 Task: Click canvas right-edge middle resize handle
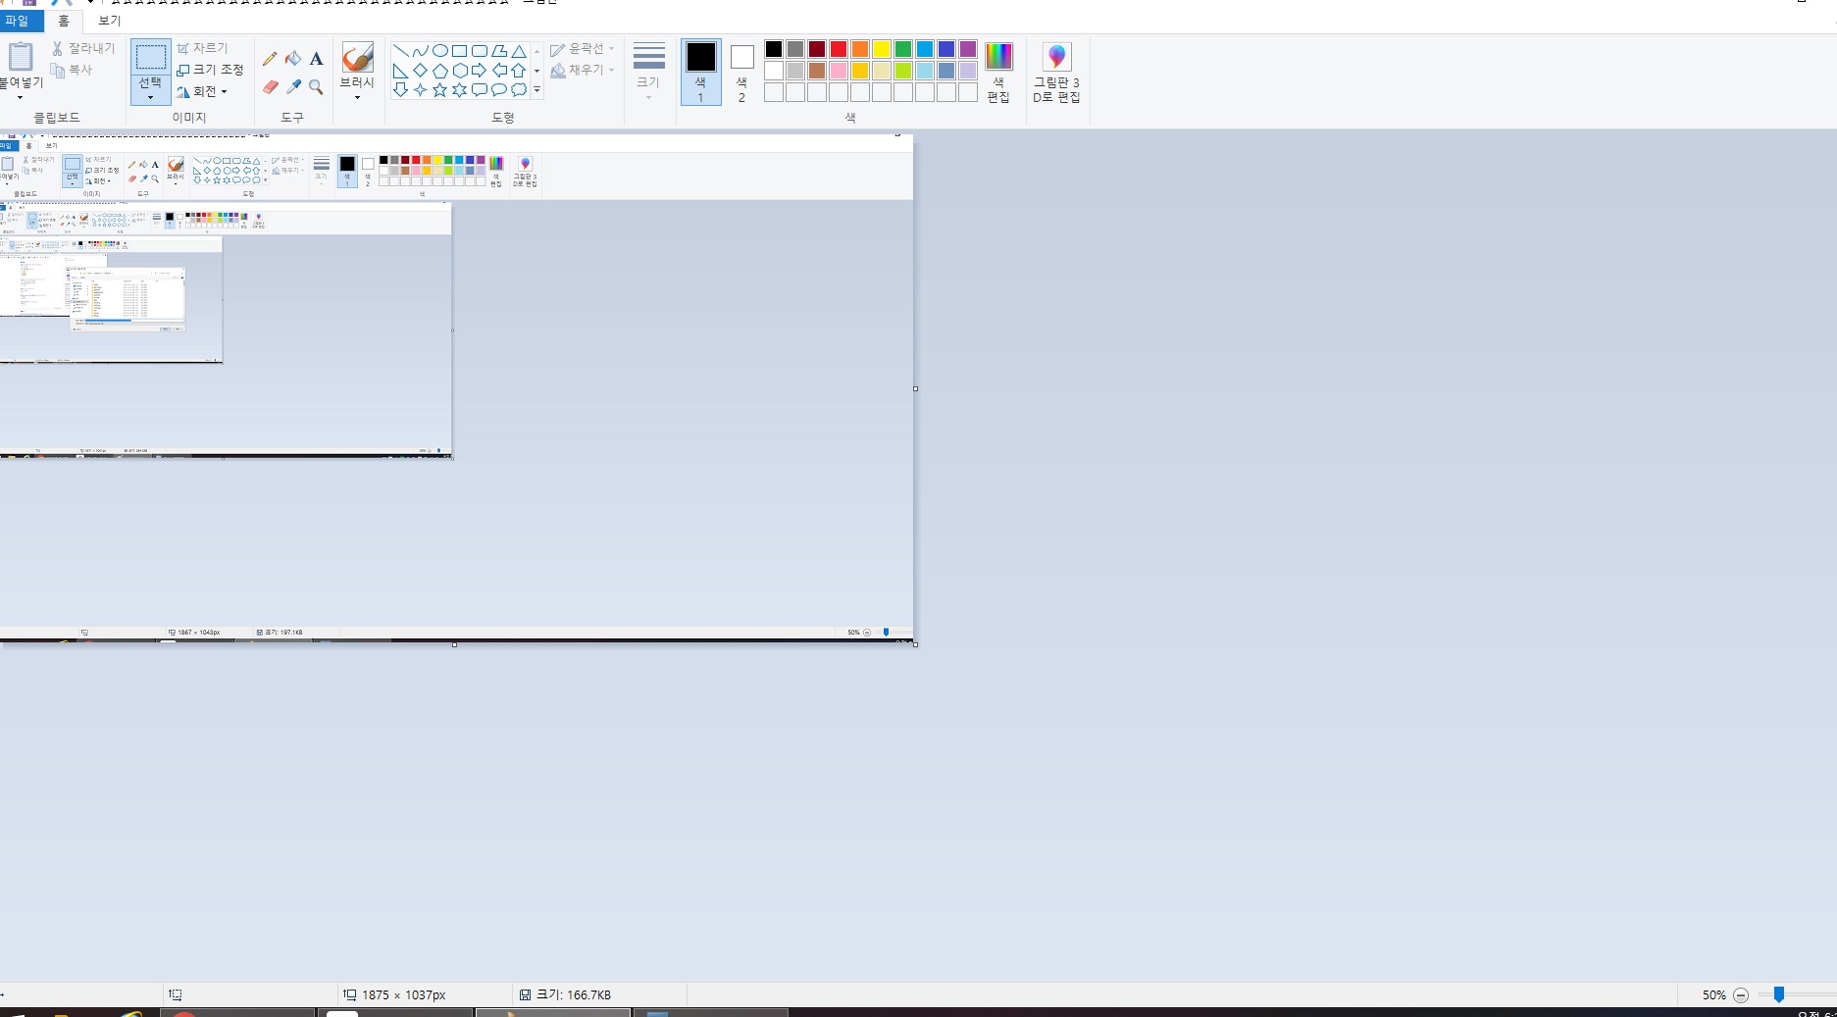[x=915, y=388]
